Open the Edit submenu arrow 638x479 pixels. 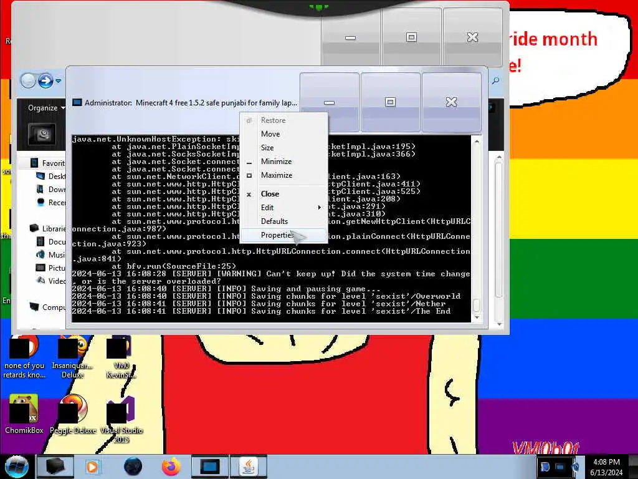pos(320,207)
